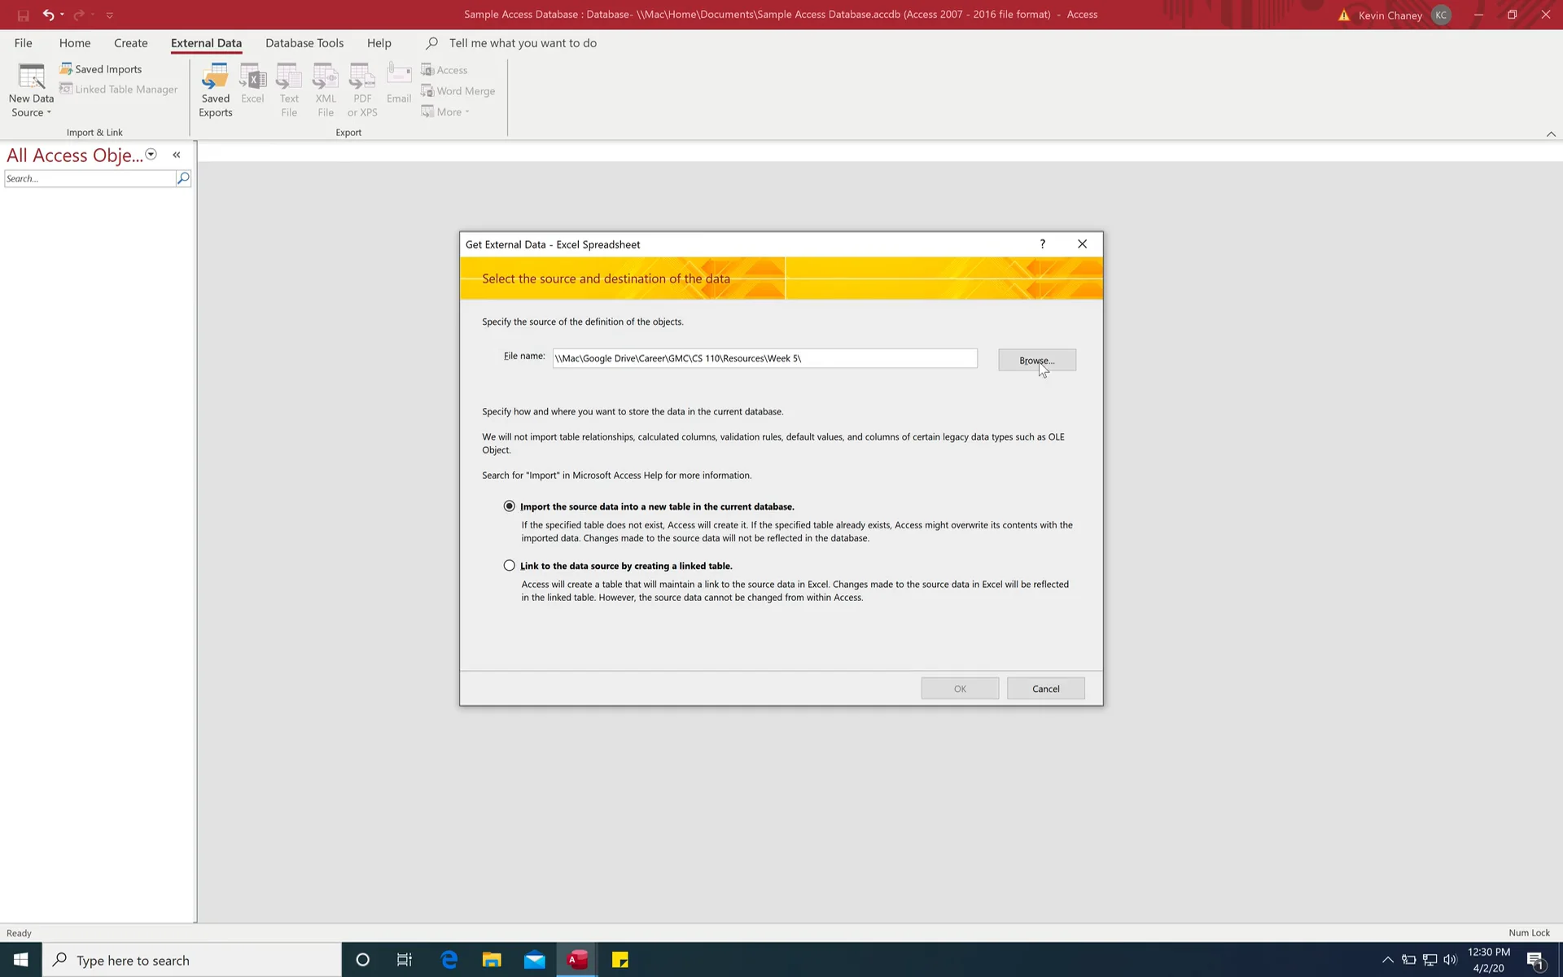
Task: Open the More export options dropdown
Action: (x=445, y=112)
